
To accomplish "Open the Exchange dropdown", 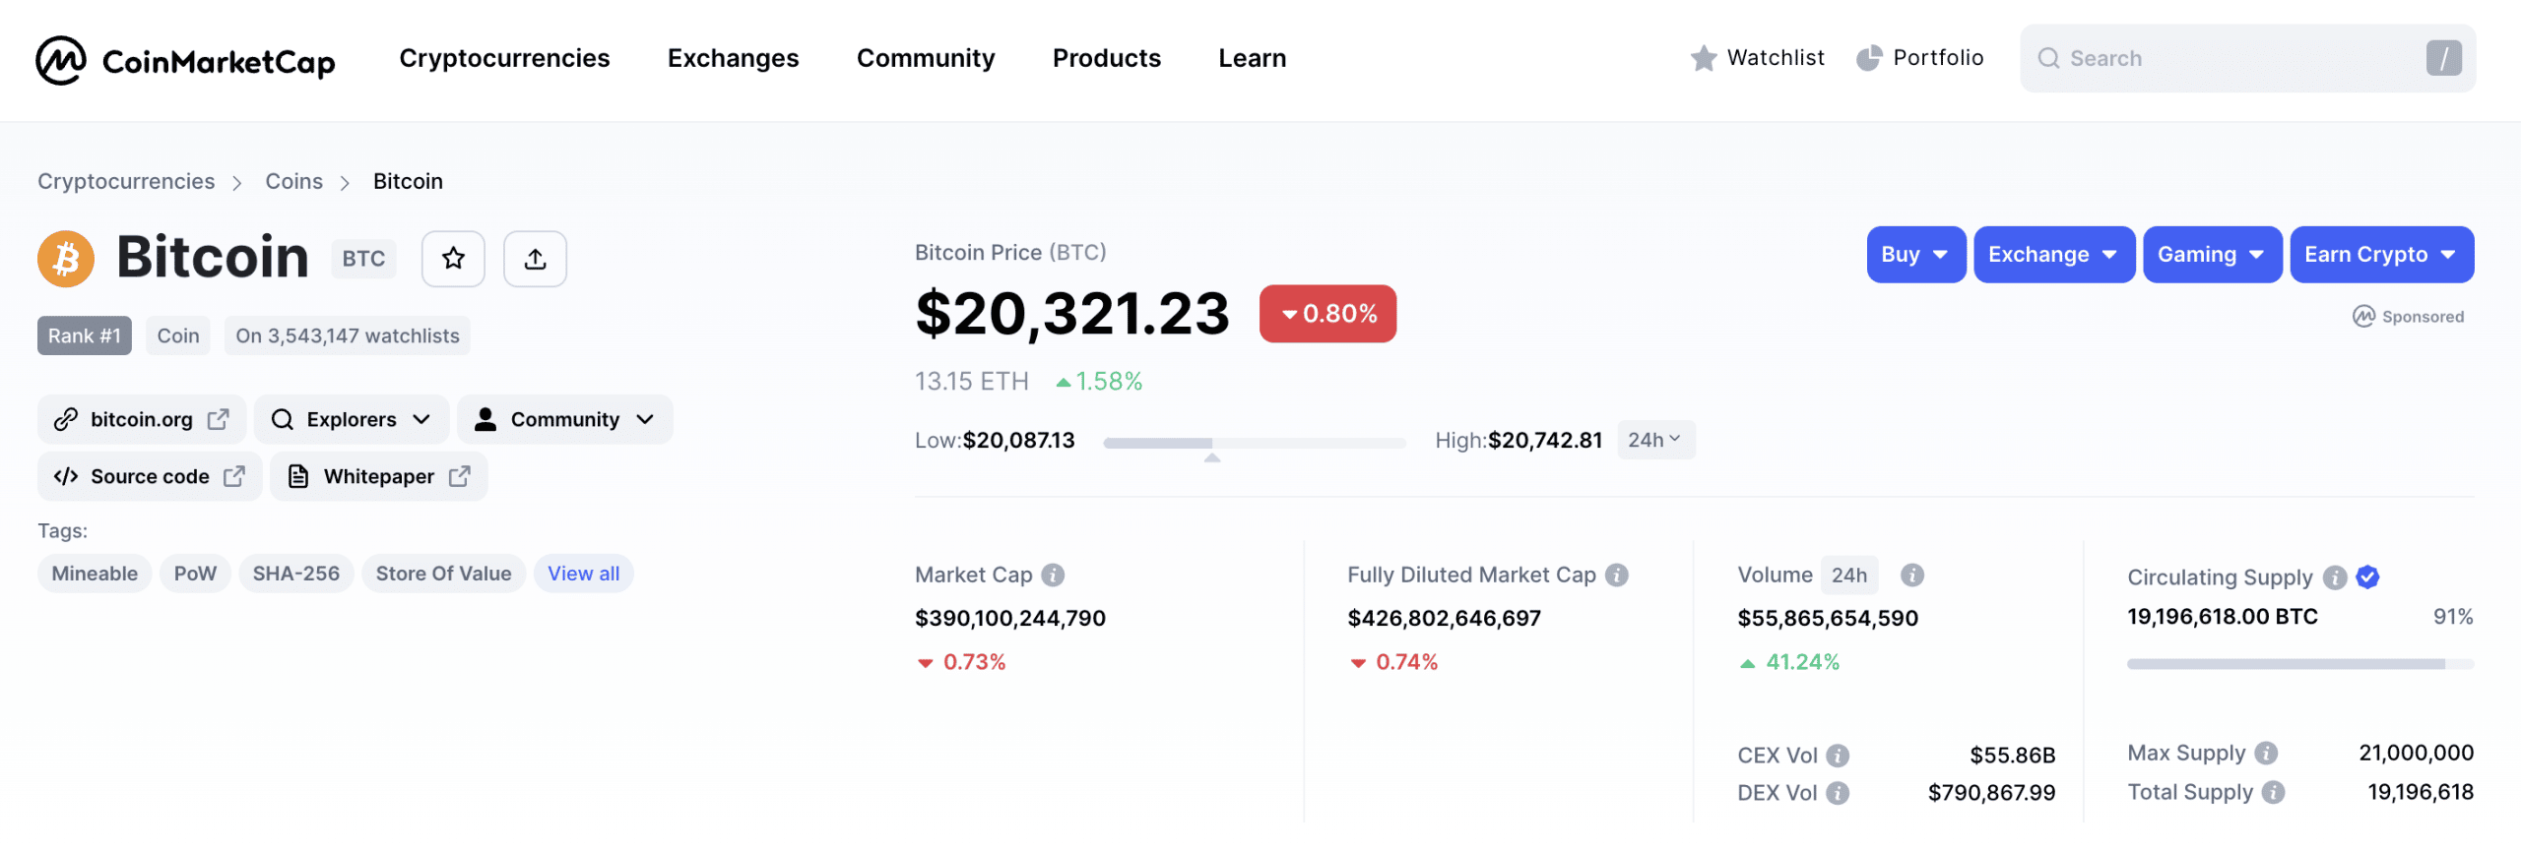I will point(2053,255).
